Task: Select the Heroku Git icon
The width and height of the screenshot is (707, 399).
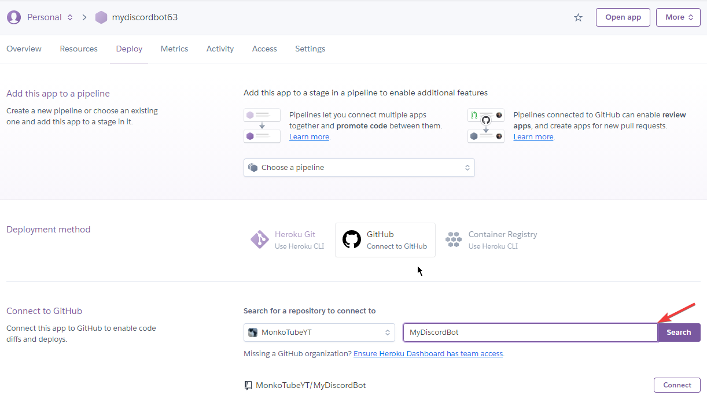Action: click(259, 240)
